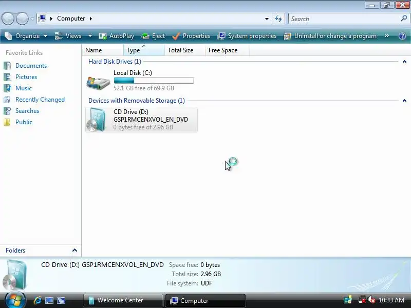Open the Help question mark icon
Image resolution: width=411 pixels, height=308 pixels.
coord(402,36)
